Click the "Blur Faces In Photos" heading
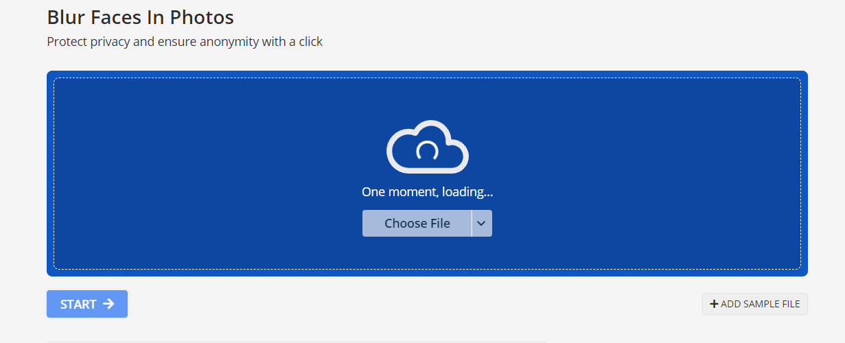845x343 pixels. tap(140, 17)
